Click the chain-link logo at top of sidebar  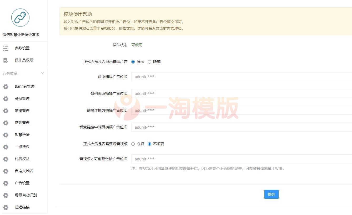point(20,18)
